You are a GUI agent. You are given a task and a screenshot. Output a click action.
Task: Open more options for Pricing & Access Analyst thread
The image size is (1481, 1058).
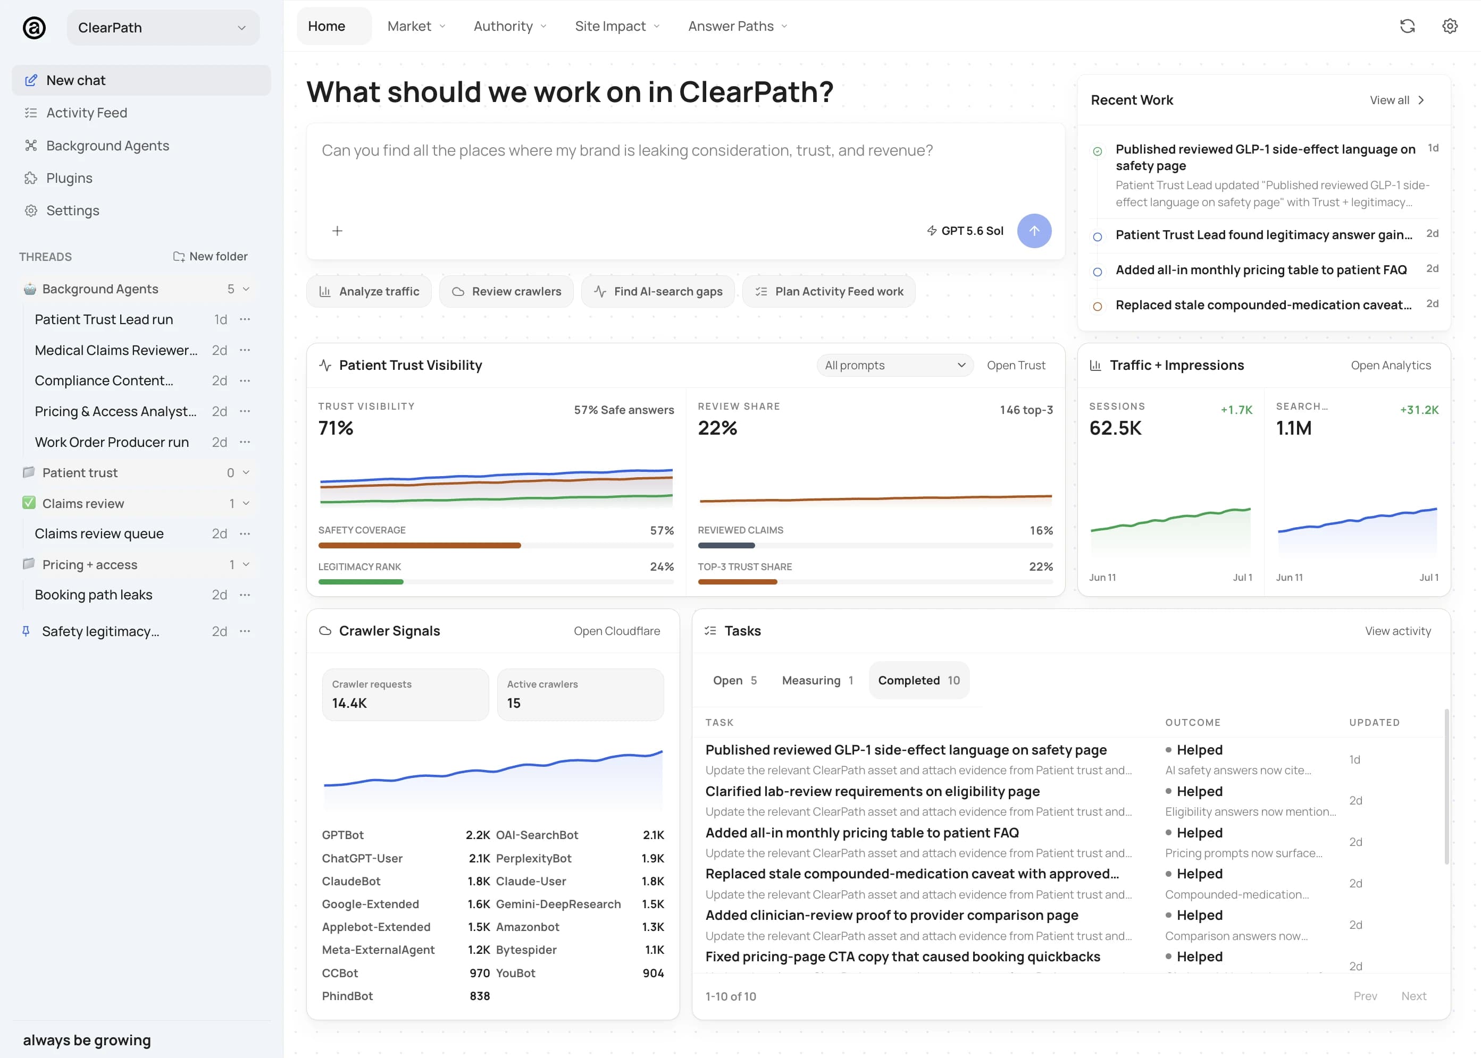[x=245, y=411]
